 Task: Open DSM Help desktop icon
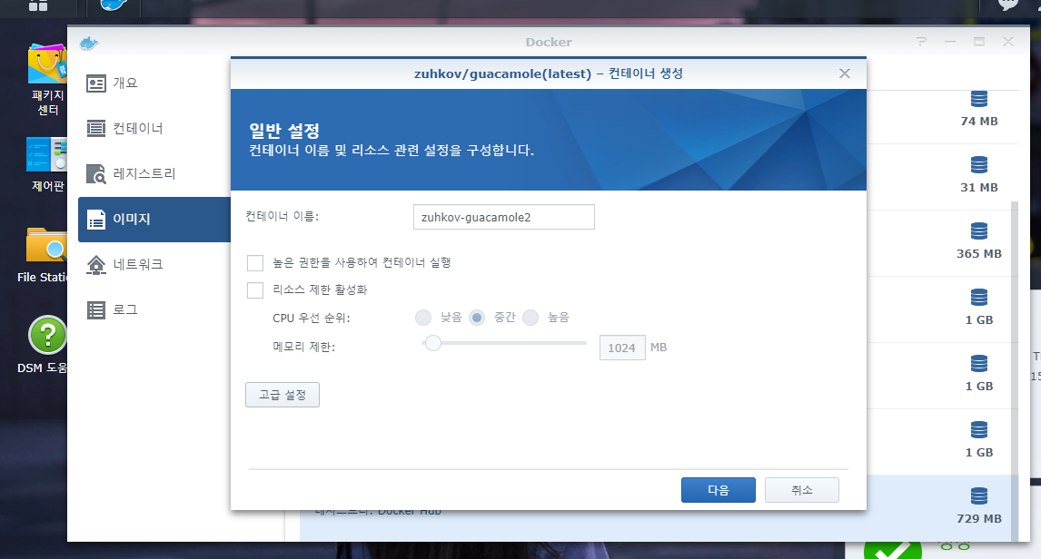click(x=44, y=345)
